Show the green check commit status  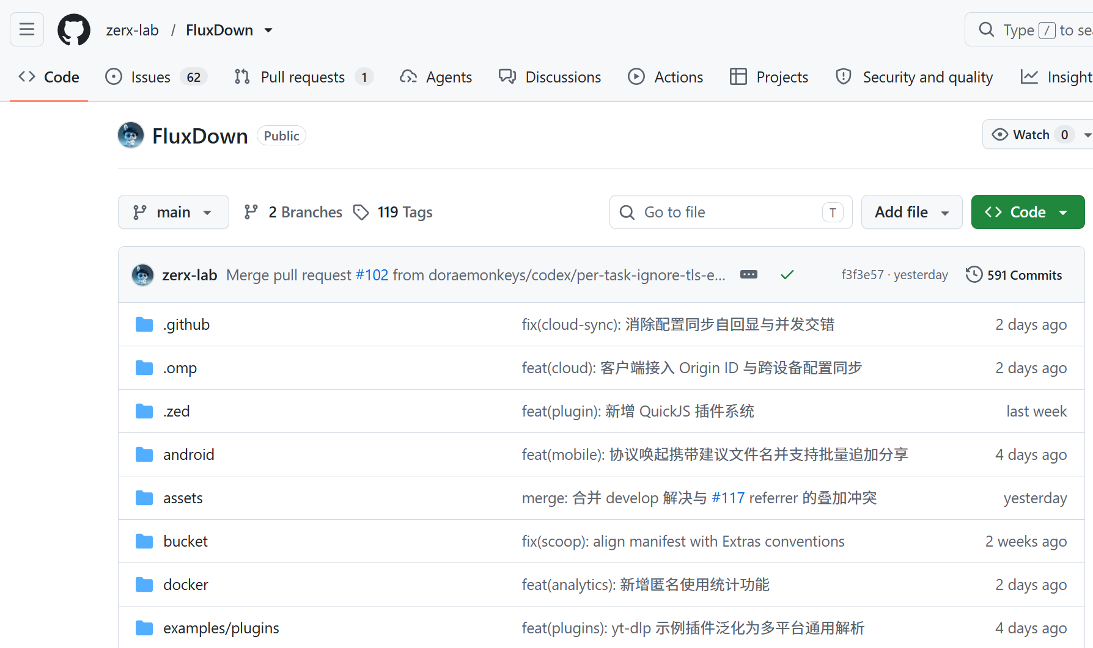(x=787, y=275)
